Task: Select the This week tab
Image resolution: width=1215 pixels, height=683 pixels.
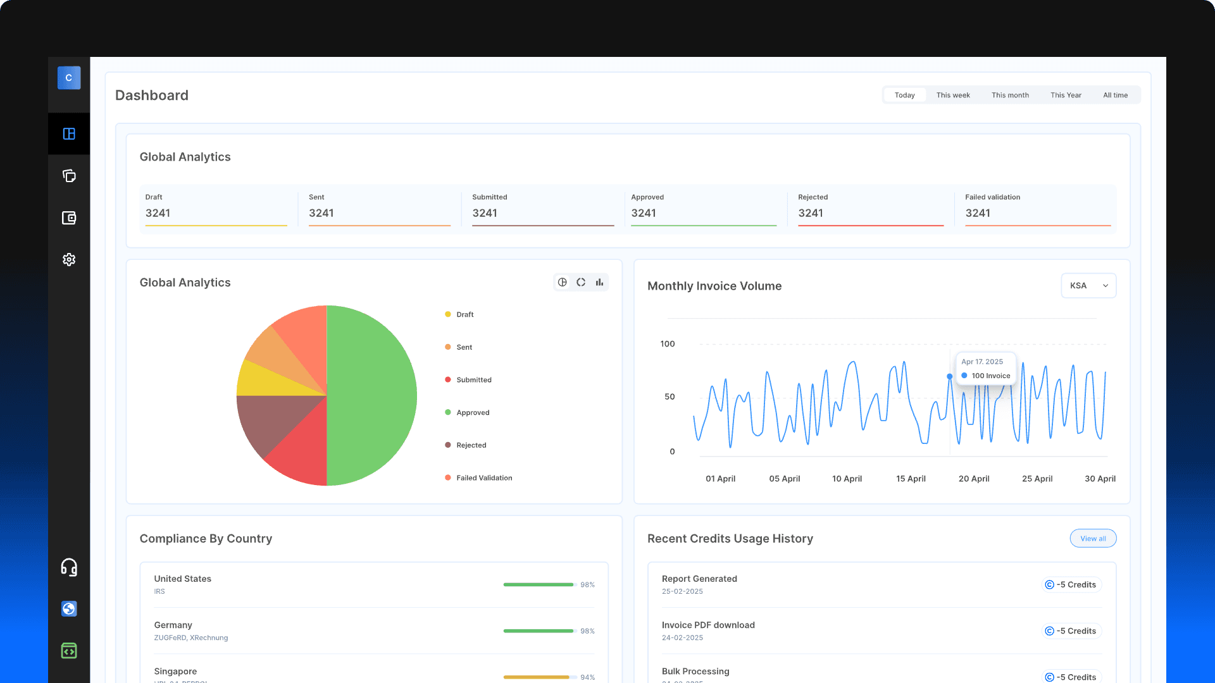Action: click(952, 95)
